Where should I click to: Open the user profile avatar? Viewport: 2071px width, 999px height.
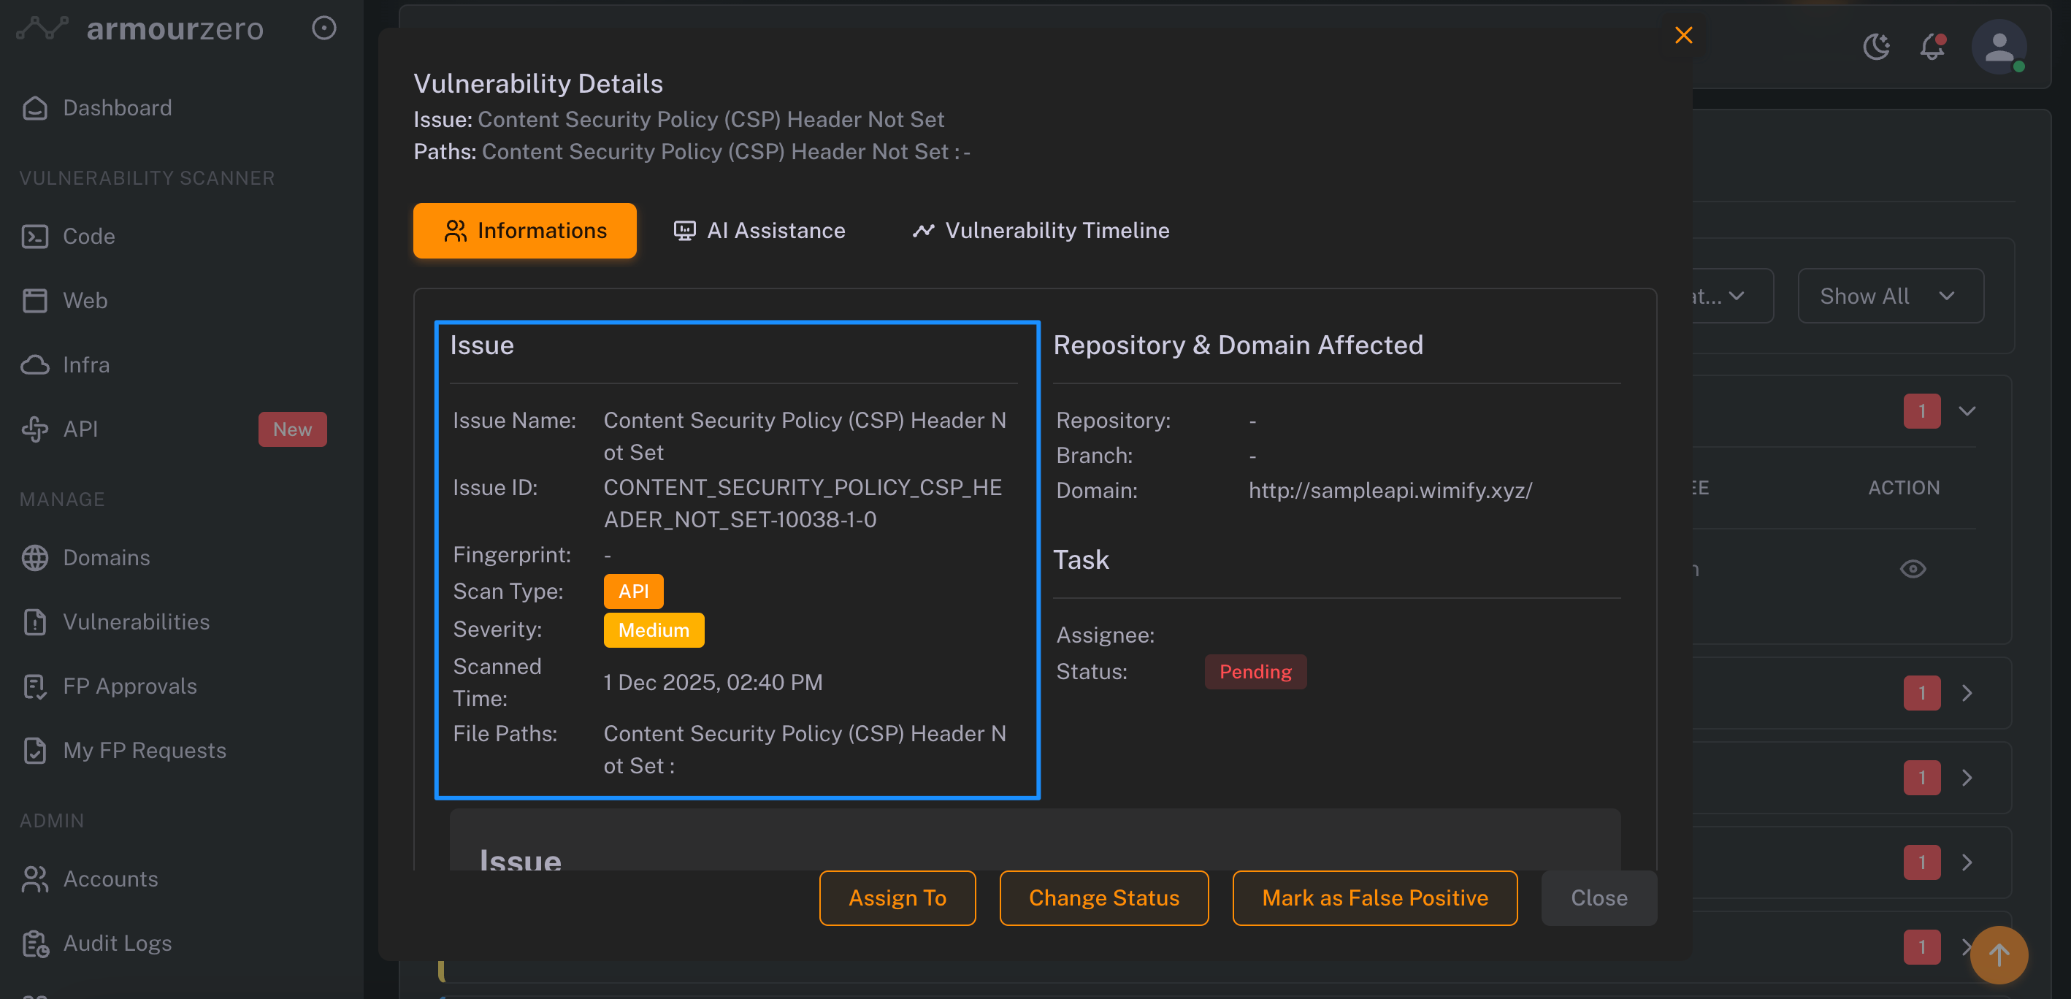1999,47
